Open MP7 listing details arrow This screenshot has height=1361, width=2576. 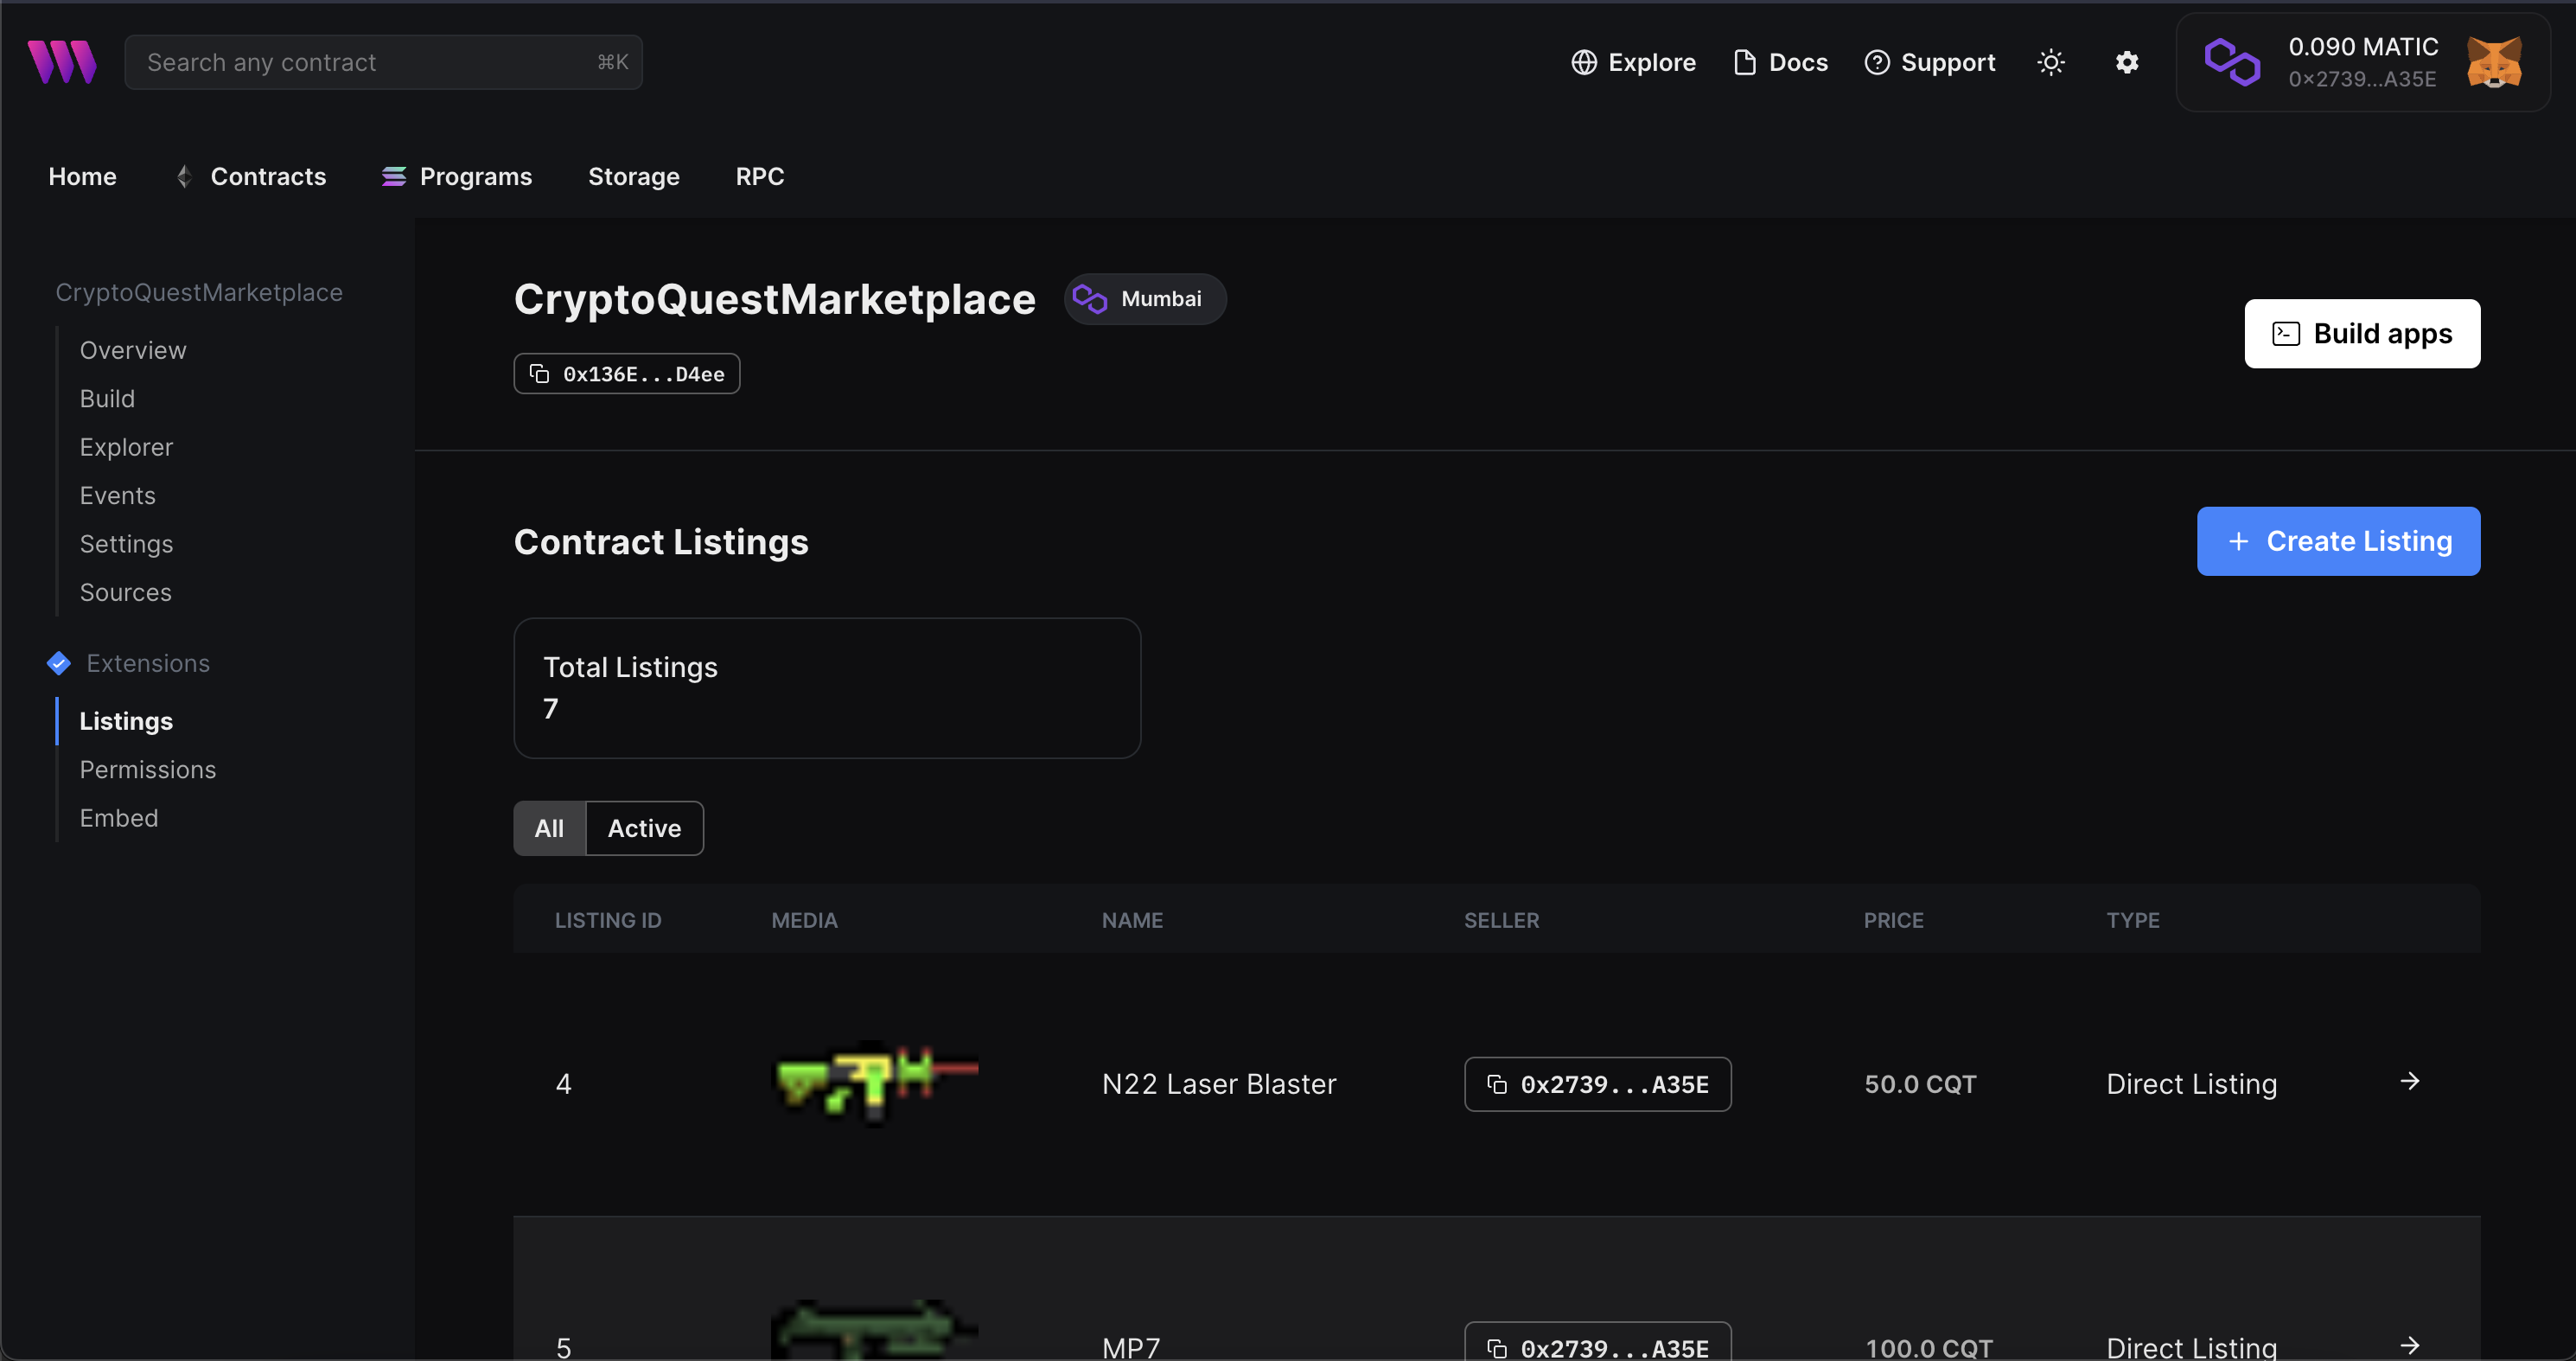point(2409,1346)
